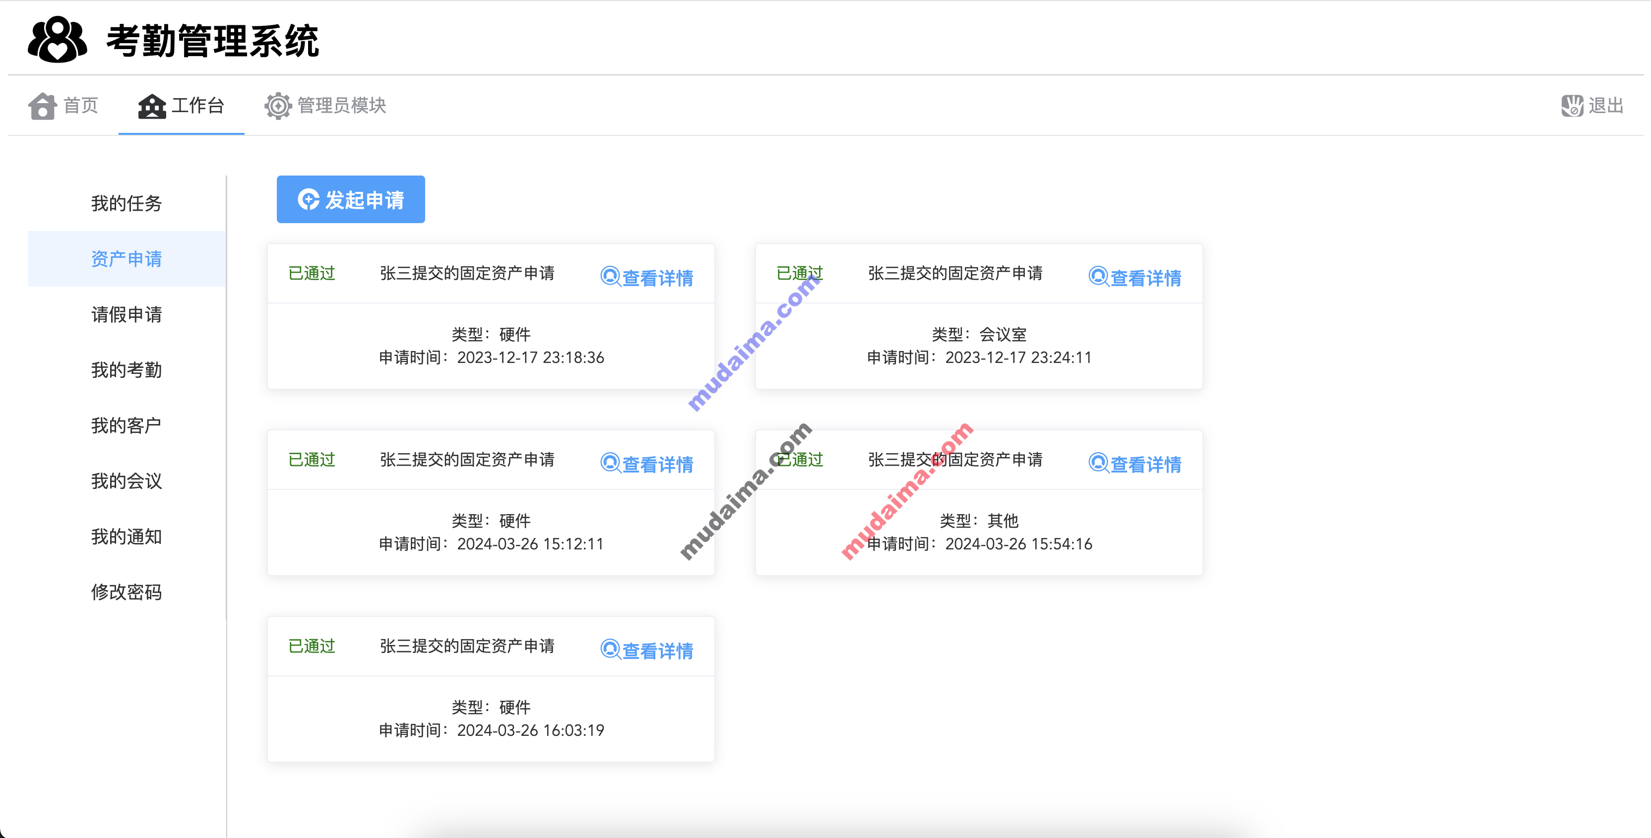Viewport: 1651px width, 838px height.
Task: Click magnifier icon for 其他 application
Action: click(1098, 463)
